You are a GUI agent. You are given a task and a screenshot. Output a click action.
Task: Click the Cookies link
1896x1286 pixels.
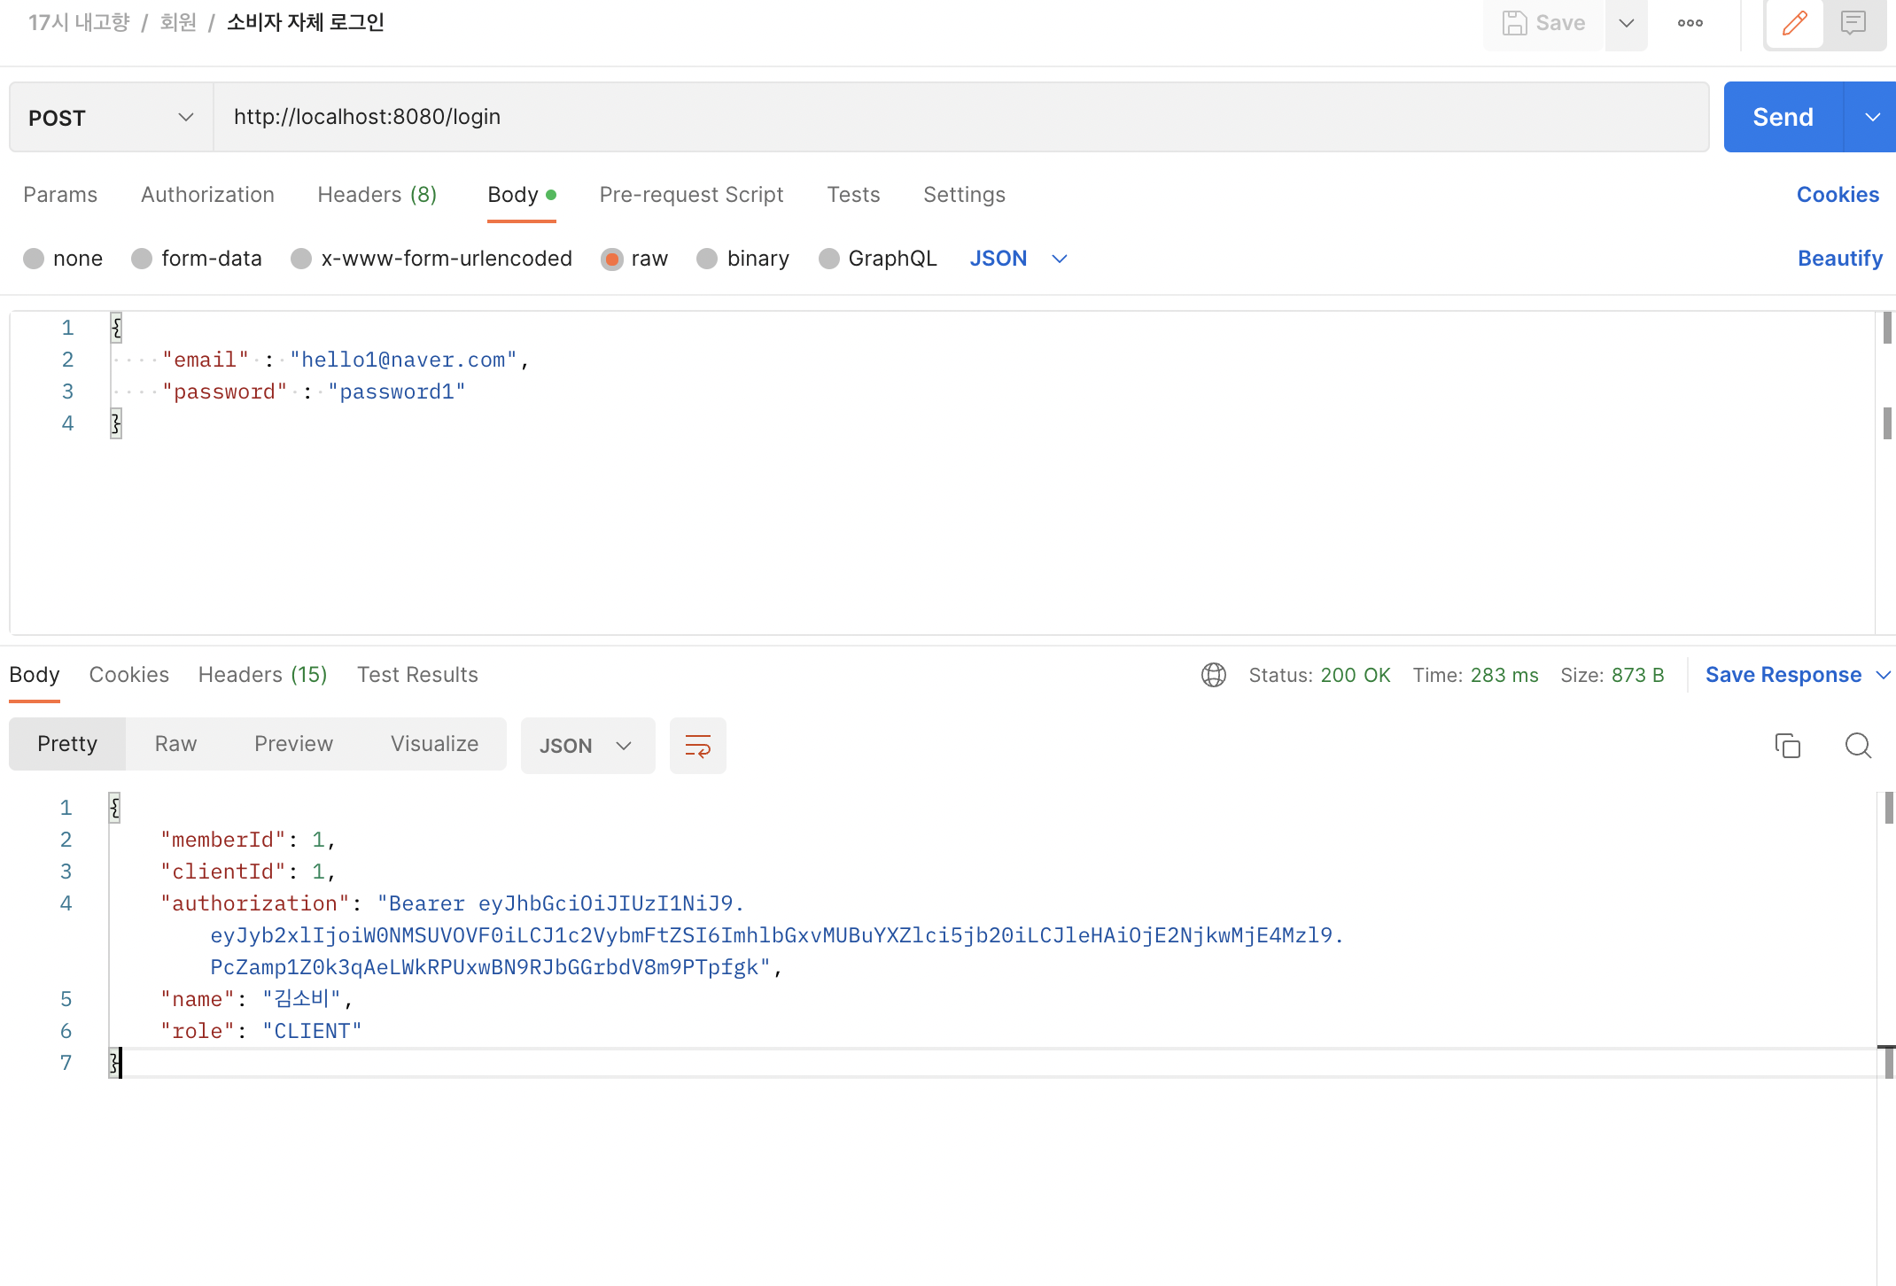click(x=1838, y=195)
